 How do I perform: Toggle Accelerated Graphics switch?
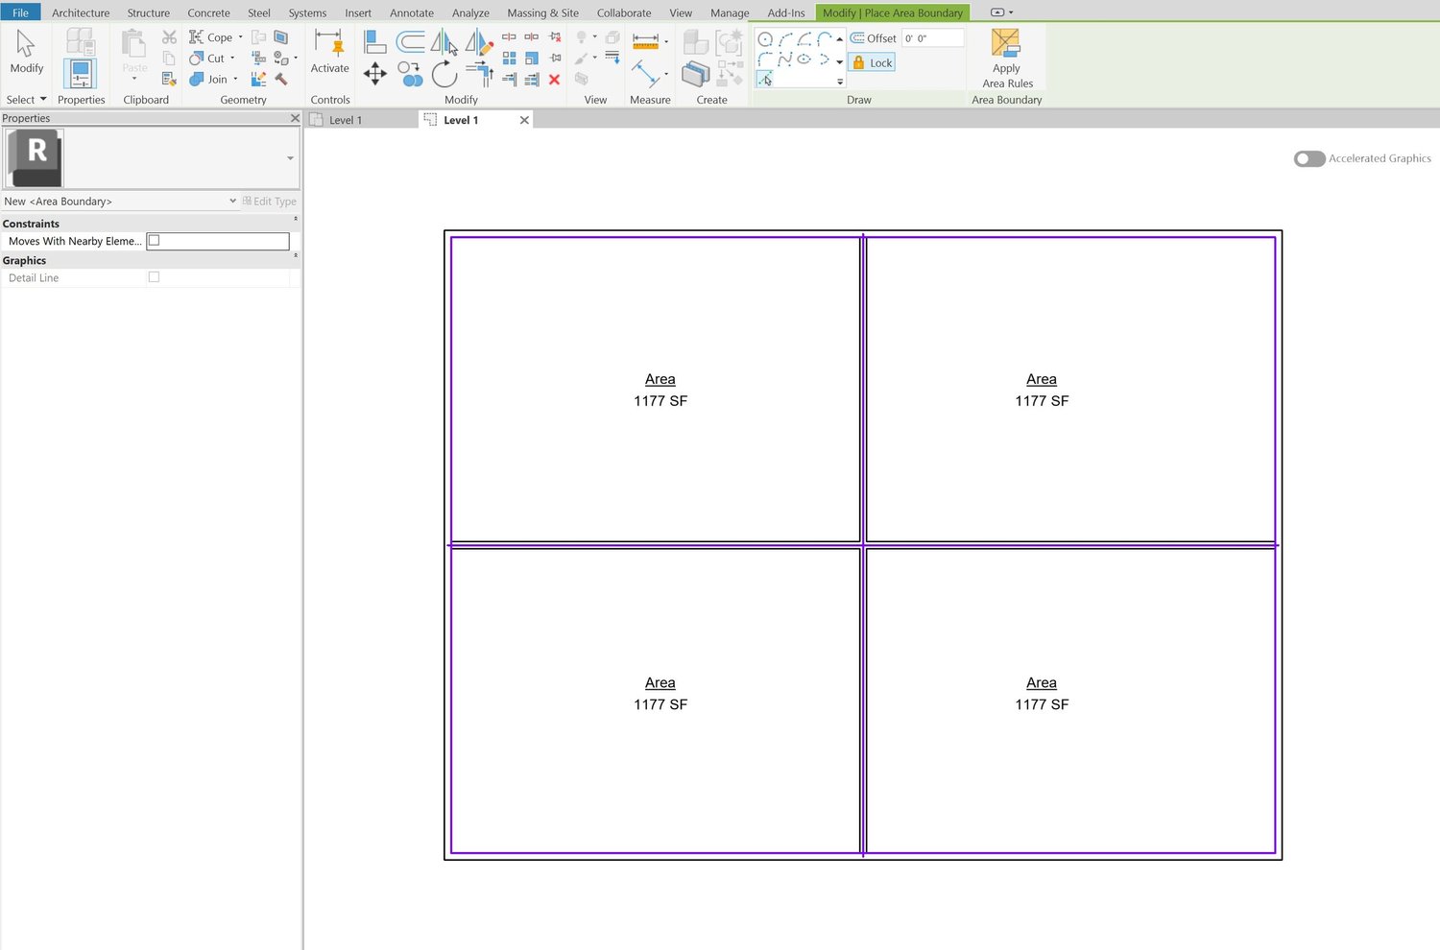pyautogui.click(x=1309, y=158)
